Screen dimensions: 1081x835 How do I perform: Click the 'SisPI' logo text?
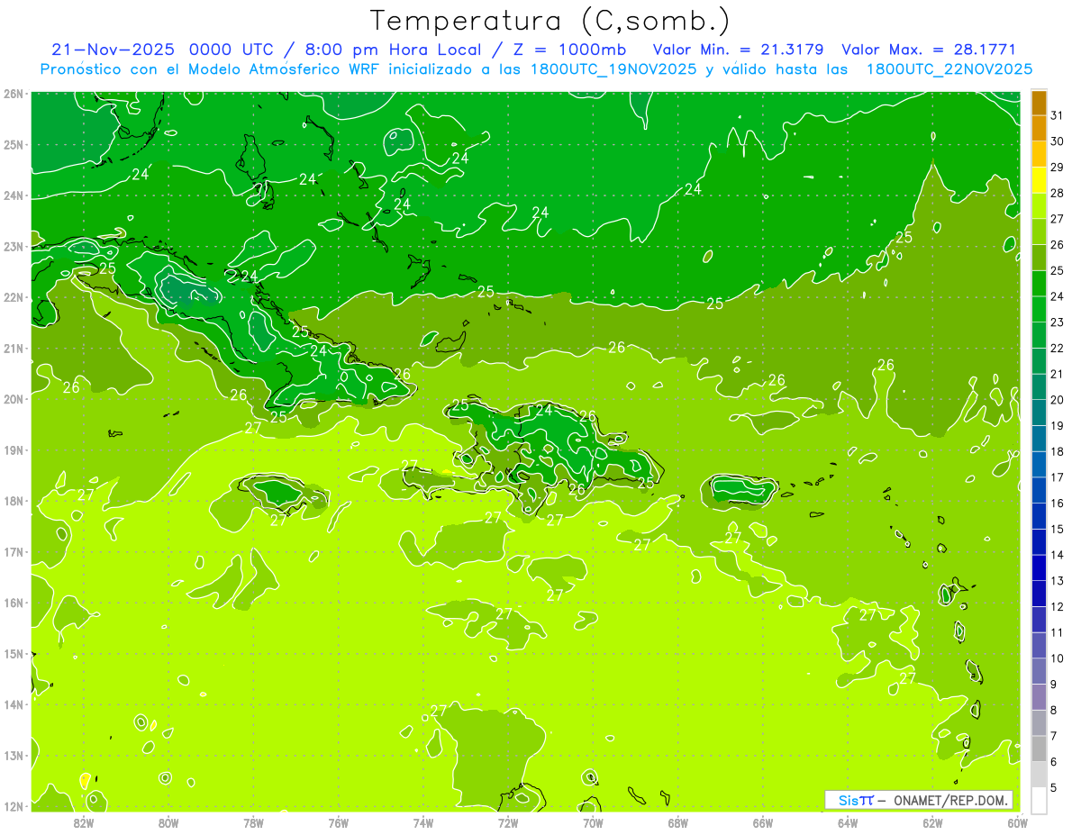click(x=856, y=800)
